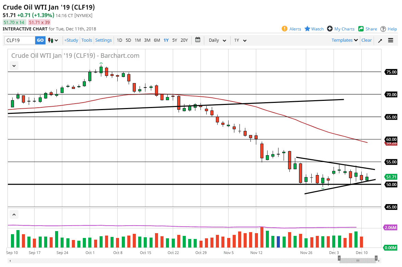
Task: Select the 6M time range
Action: coord(157,40)
